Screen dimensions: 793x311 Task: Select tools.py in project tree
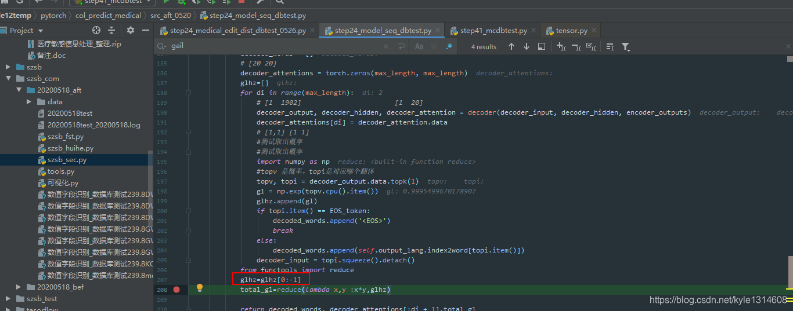(60, 171)
